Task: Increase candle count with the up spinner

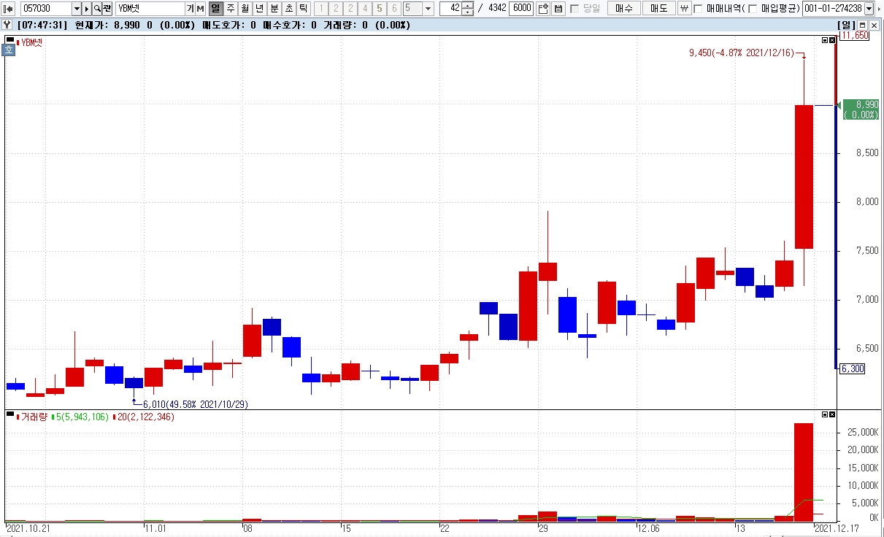Action: (x=468, y=5)
